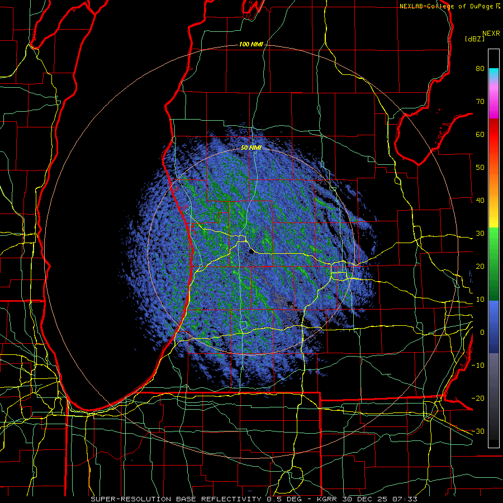Click the cyan segment of color bar
Screen dimensions: 503x503
tap(493, 72)
